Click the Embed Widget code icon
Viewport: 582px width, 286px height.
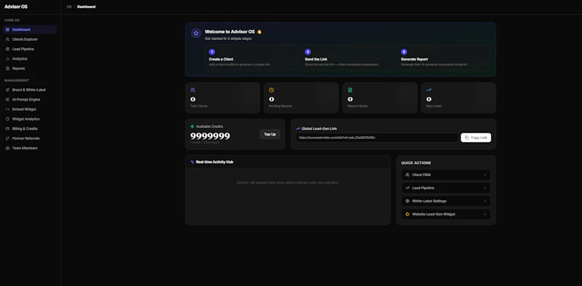7,109
